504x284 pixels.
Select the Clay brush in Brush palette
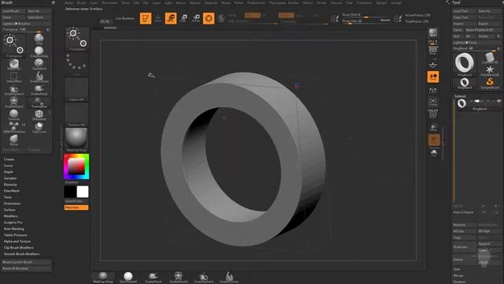point(39,39)
